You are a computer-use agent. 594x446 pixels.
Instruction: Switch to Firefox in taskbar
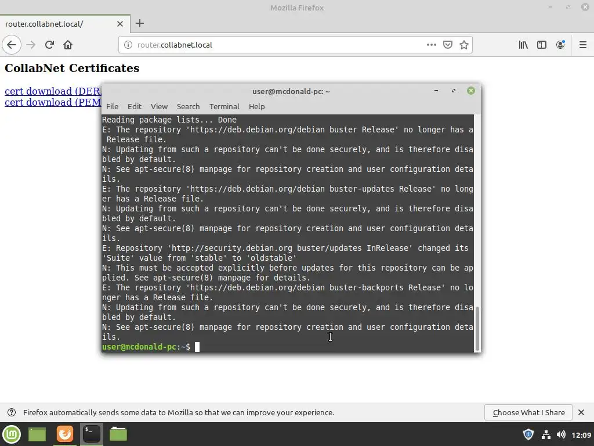65,434
